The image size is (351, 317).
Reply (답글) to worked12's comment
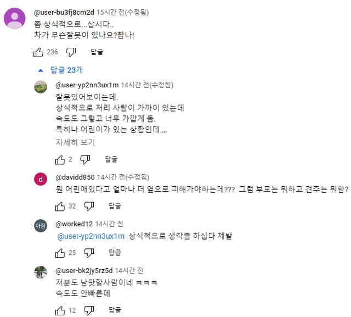115,253
